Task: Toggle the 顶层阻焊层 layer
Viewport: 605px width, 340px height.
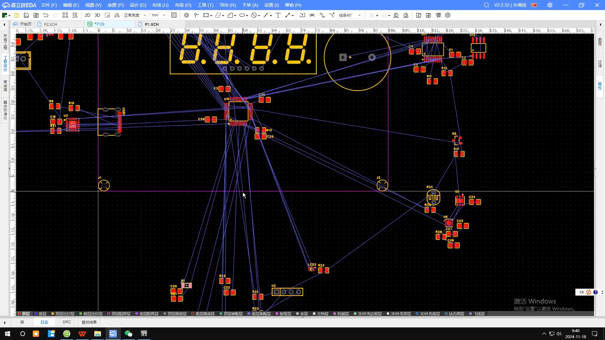Action: point(119,314)
